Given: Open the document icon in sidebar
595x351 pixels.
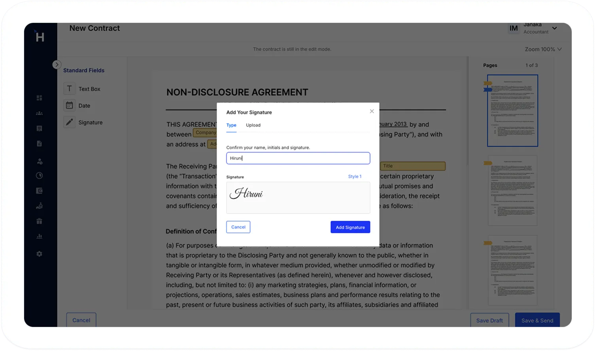Looking at the screenshot, I should click(39, 144).
